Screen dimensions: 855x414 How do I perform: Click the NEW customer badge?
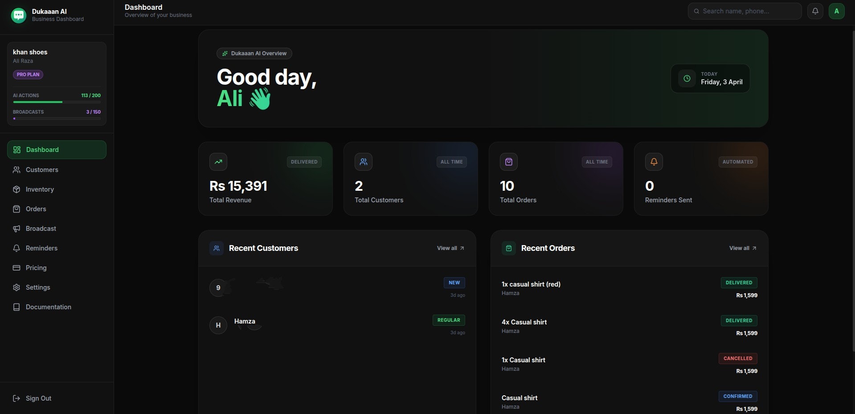454,283
